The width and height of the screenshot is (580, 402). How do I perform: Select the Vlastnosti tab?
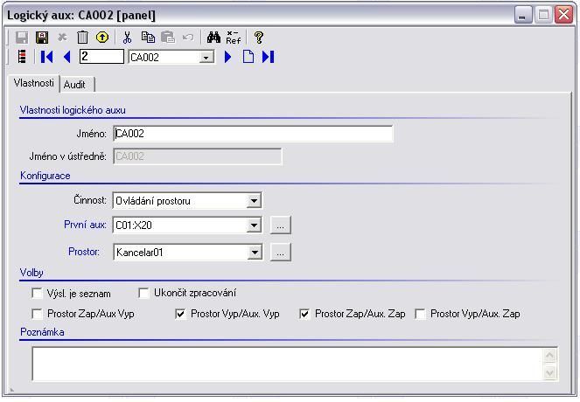pos(34,83)
